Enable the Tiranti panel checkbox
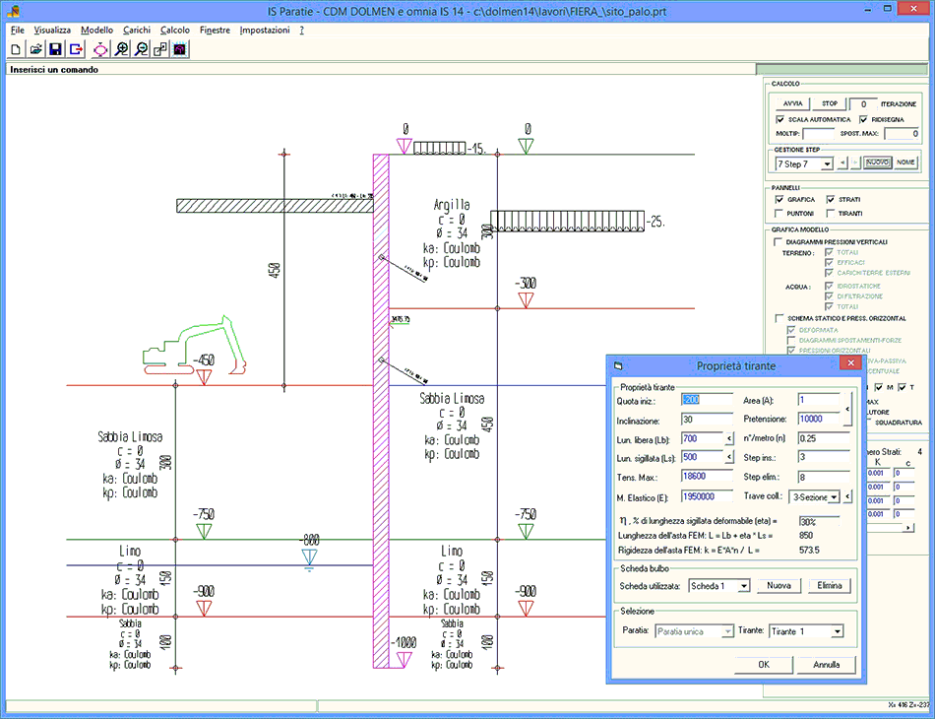Viewport: 935px width, 719px height. (x=831, y=213)
